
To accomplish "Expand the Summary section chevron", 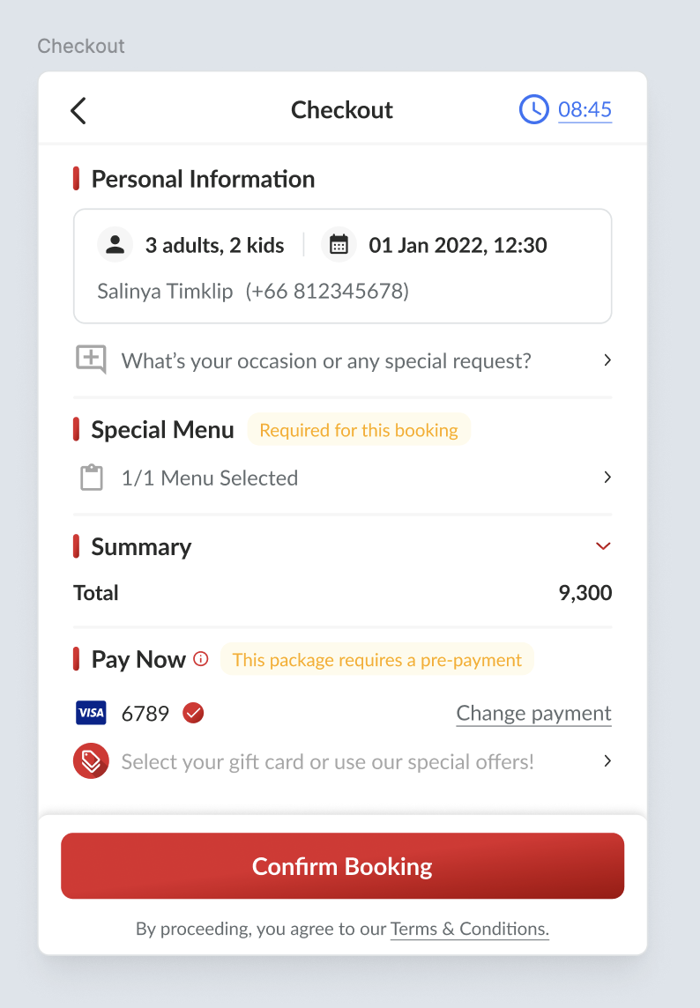I will (603, 546).
